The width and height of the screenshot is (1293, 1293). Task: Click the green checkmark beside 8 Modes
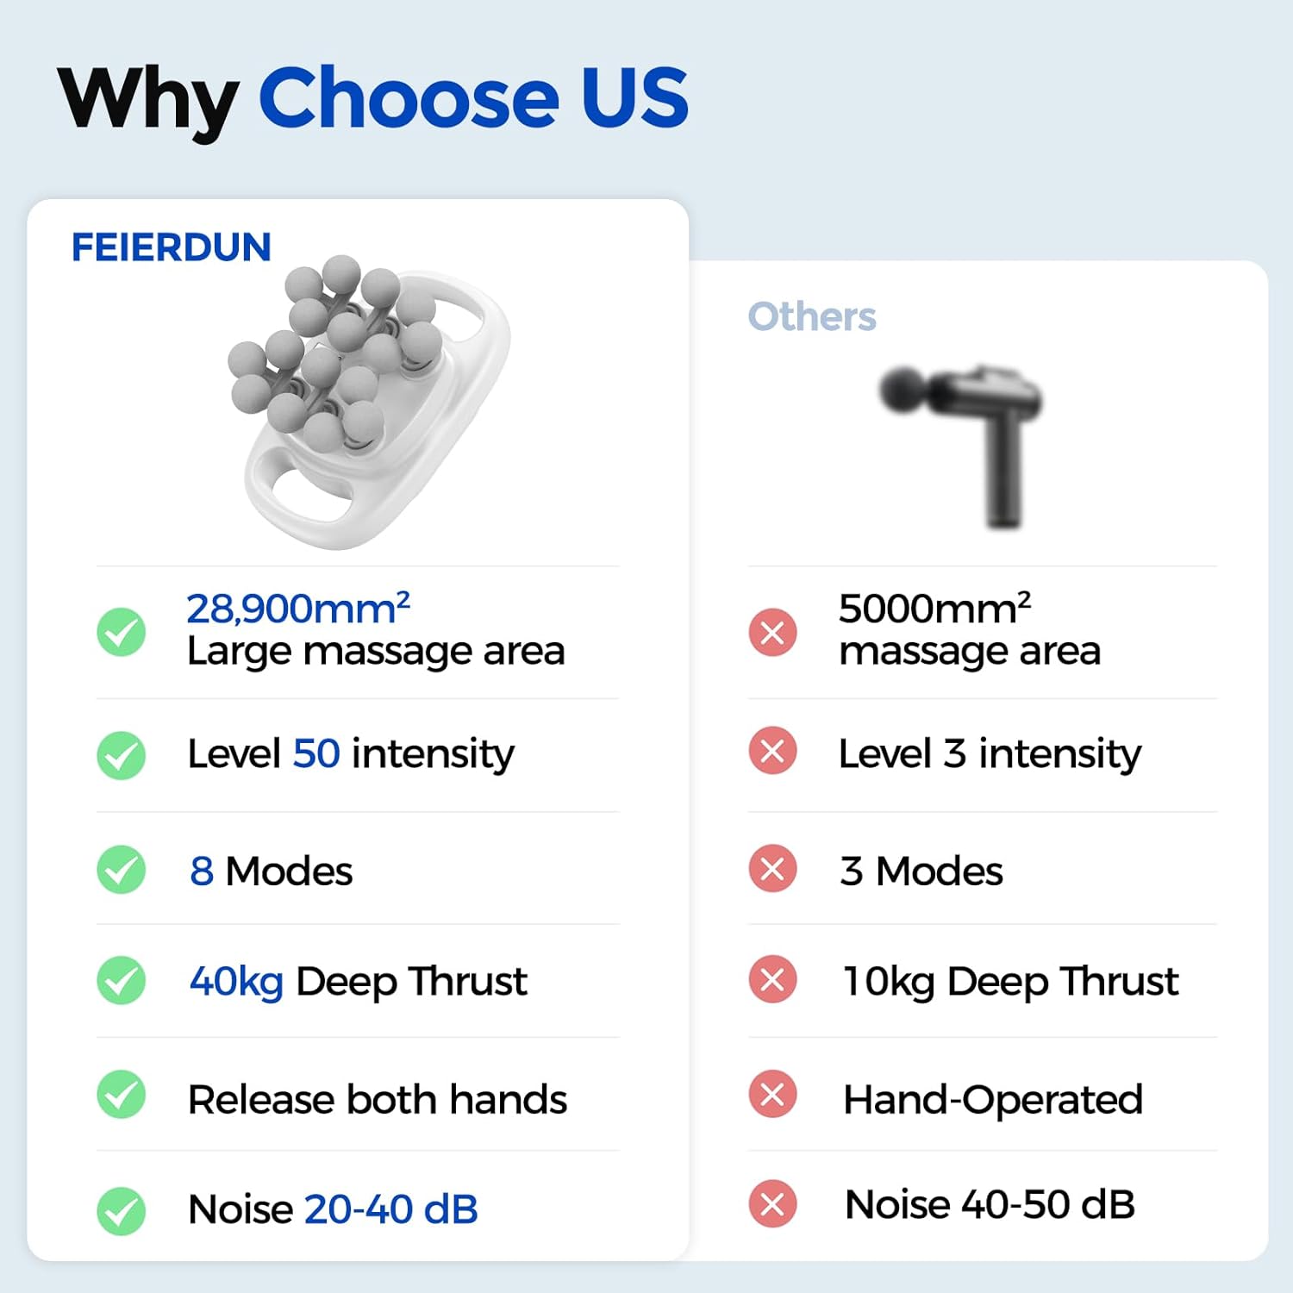pos(121,869)
